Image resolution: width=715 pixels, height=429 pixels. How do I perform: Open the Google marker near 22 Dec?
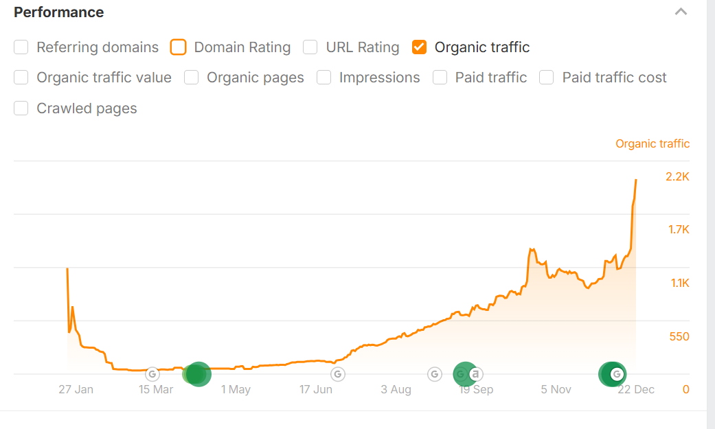pyautogui.click(x=617, y=374)
